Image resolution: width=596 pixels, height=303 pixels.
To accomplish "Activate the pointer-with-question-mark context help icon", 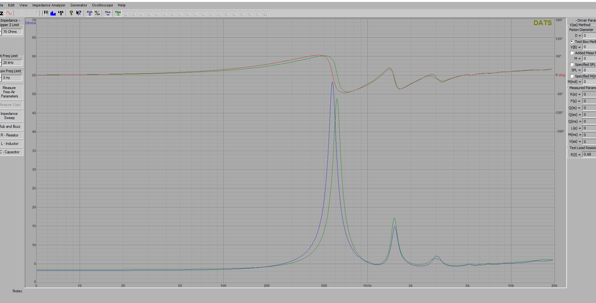I will [x=79, y=13].
